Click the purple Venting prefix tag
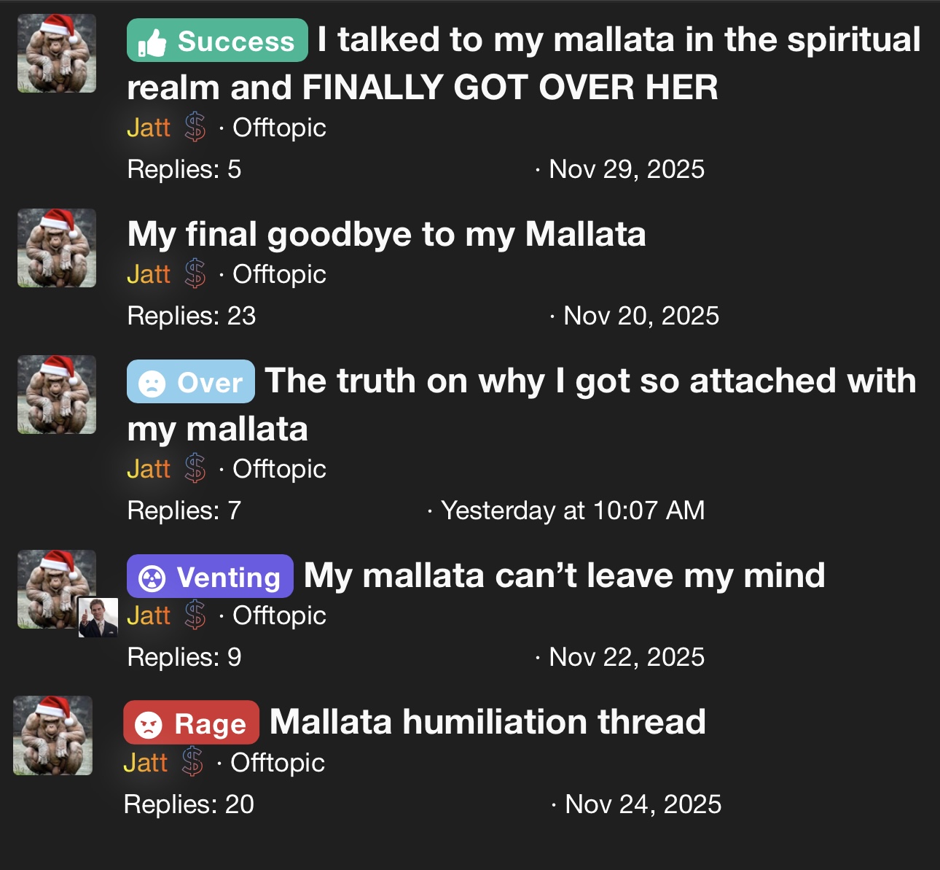This screenshot has height=870, width=940. pos(210,577)
